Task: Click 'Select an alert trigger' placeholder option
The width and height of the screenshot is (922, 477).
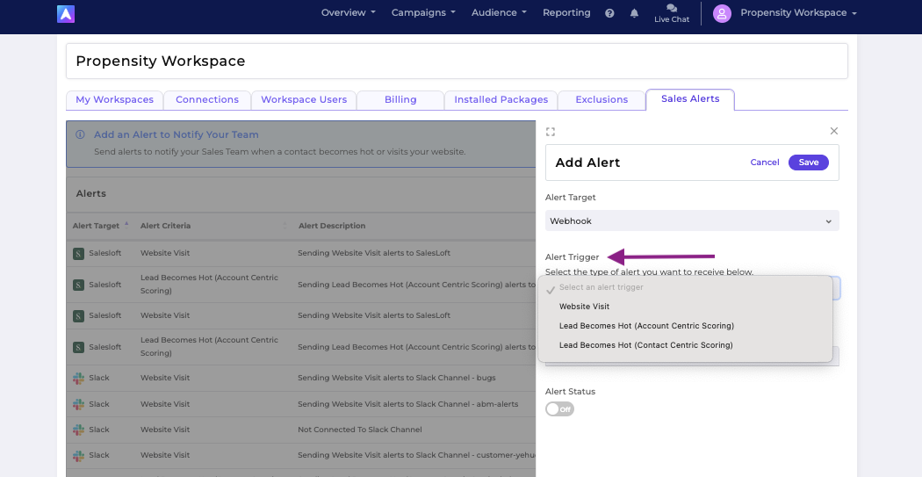Action: pyautogui.click(x=686, y=287)
